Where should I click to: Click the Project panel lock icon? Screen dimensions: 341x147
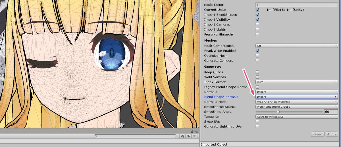(192, 132)
